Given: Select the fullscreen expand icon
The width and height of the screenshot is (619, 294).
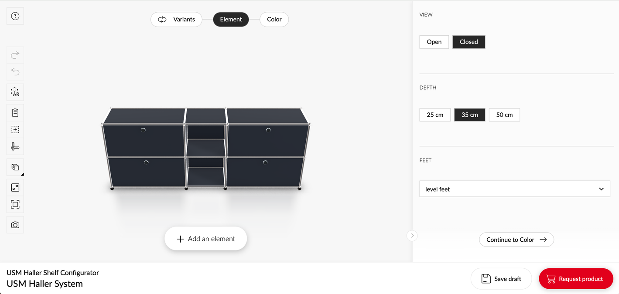Looking at the screenshot, I should 15,186.
